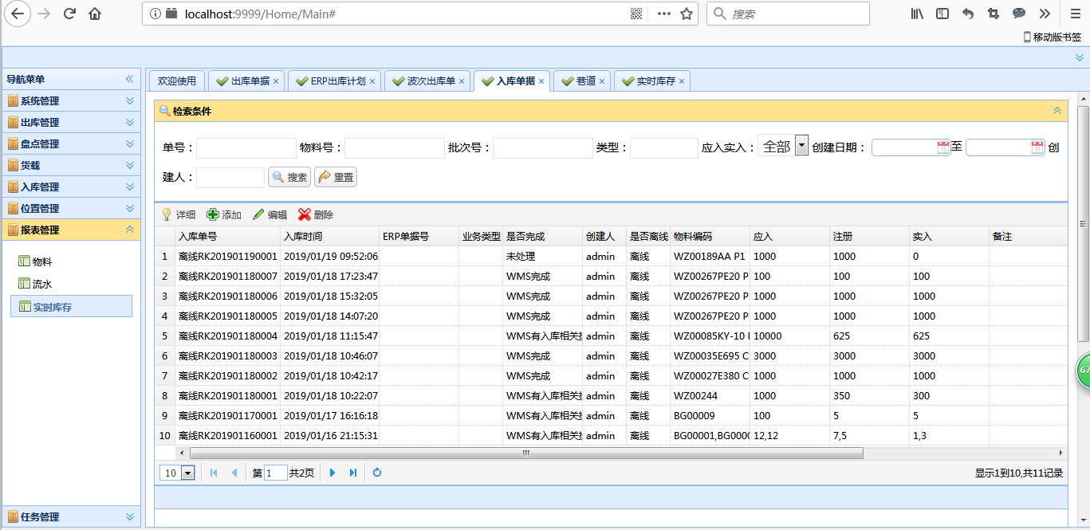The width and height of the screenshot is (1090, 530).
Task: Collapse the 检索条件 search panel
Action: pyautogui.click(x=1057, y=111)
